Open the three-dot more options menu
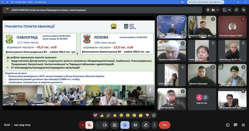The width and height of the screenshot is (249, 131). click(x=155, y=125)
